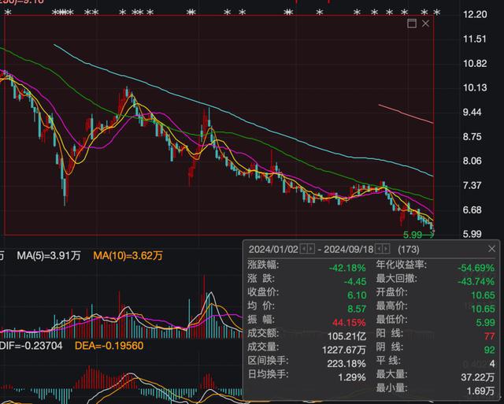Maximize the range selection box
Viewport: 504px width, 404px height.
coord(412,24)
